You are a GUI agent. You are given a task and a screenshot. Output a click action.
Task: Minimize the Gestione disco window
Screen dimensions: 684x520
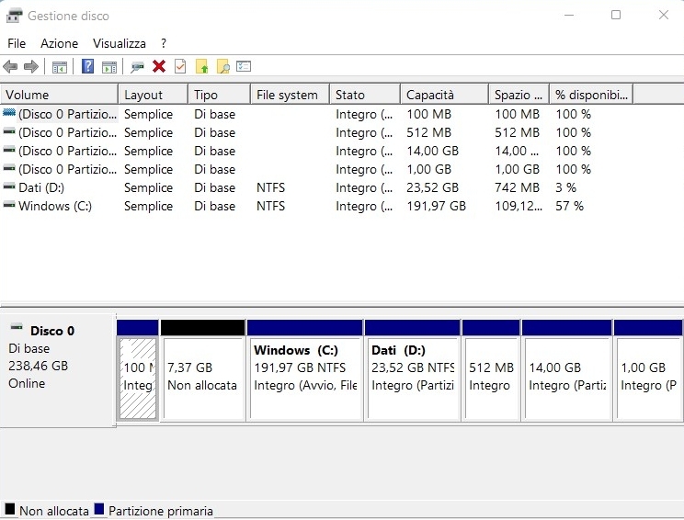pos(569,16)
